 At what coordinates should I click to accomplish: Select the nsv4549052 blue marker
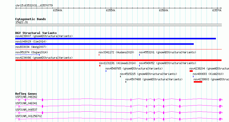(x=139, y=66)
